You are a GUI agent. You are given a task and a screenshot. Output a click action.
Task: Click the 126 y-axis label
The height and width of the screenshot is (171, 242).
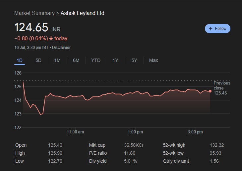18,73
